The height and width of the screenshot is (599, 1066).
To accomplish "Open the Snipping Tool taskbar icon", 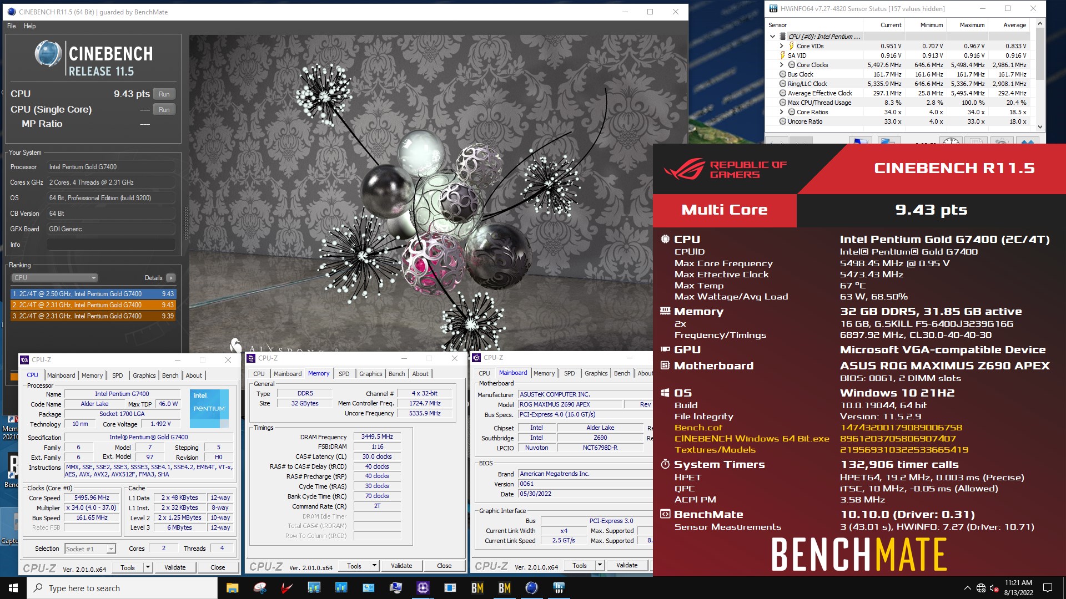I will point(259,588).
